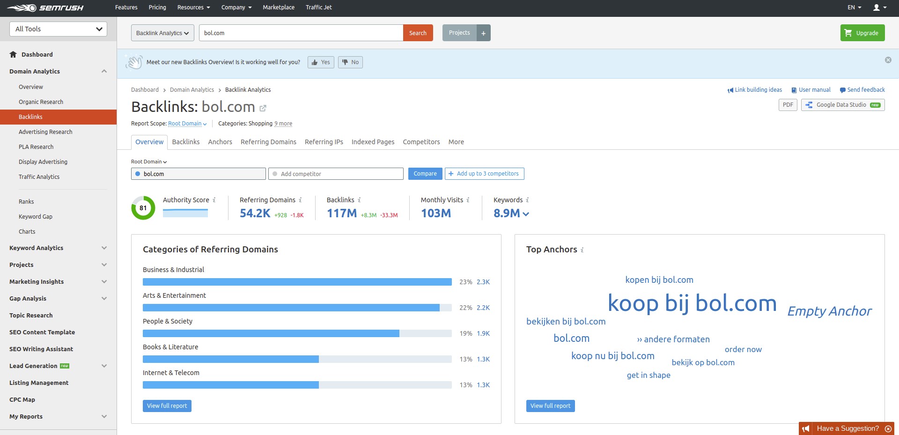Open external link icon next to bol.com

(263, 108)
